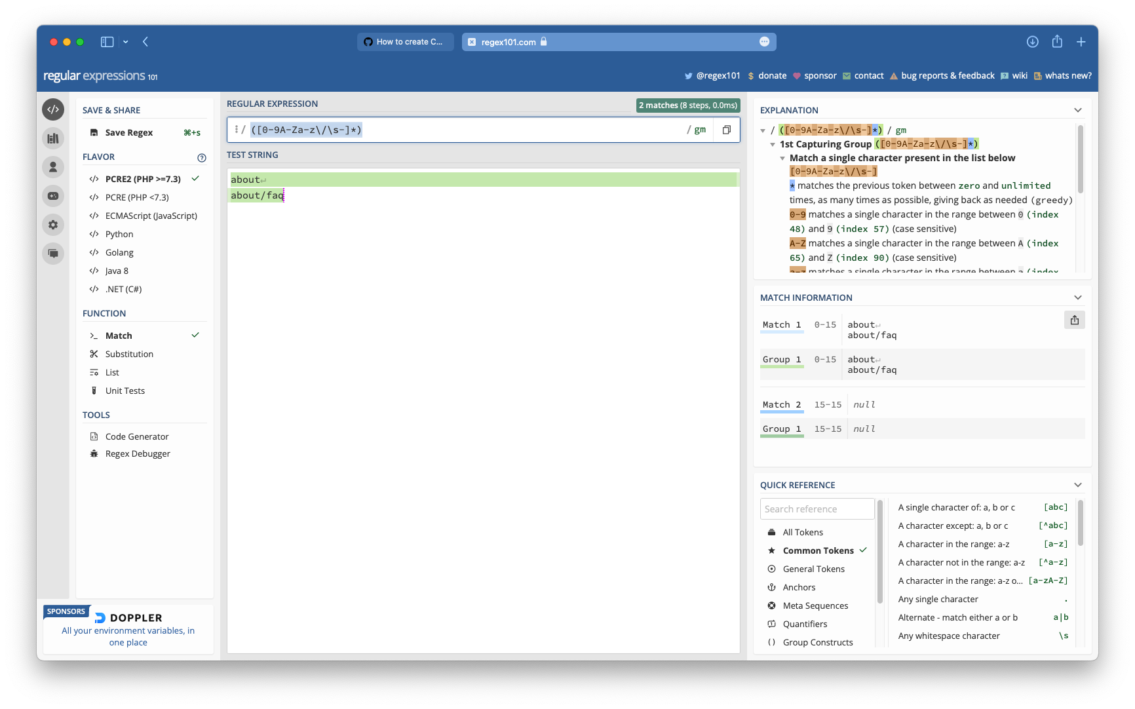The height and width of the screenshot is (709, 1135).
Task: Open the help chat sidebar panel
Action: pos(53,254)
